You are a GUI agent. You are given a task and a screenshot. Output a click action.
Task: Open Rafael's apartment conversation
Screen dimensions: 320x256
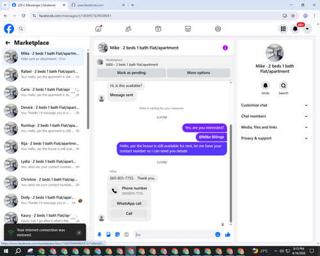(43, 74)
